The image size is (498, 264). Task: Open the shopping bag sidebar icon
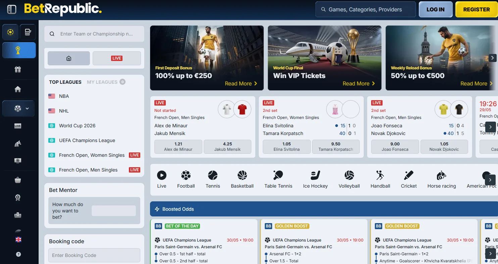18,180
